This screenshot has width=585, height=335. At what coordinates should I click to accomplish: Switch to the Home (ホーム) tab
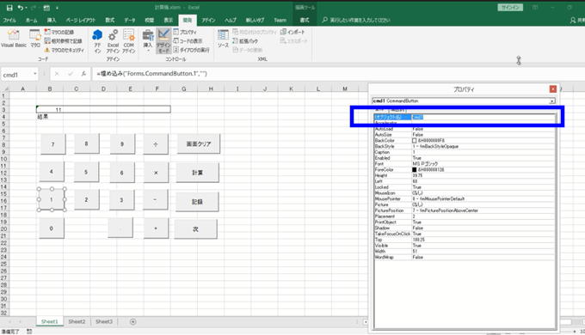click(x=31, y=20)
